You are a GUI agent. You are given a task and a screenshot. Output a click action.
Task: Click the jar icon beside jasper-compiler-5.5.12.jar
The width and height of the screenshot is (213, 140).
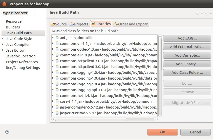tap(57, 107)
